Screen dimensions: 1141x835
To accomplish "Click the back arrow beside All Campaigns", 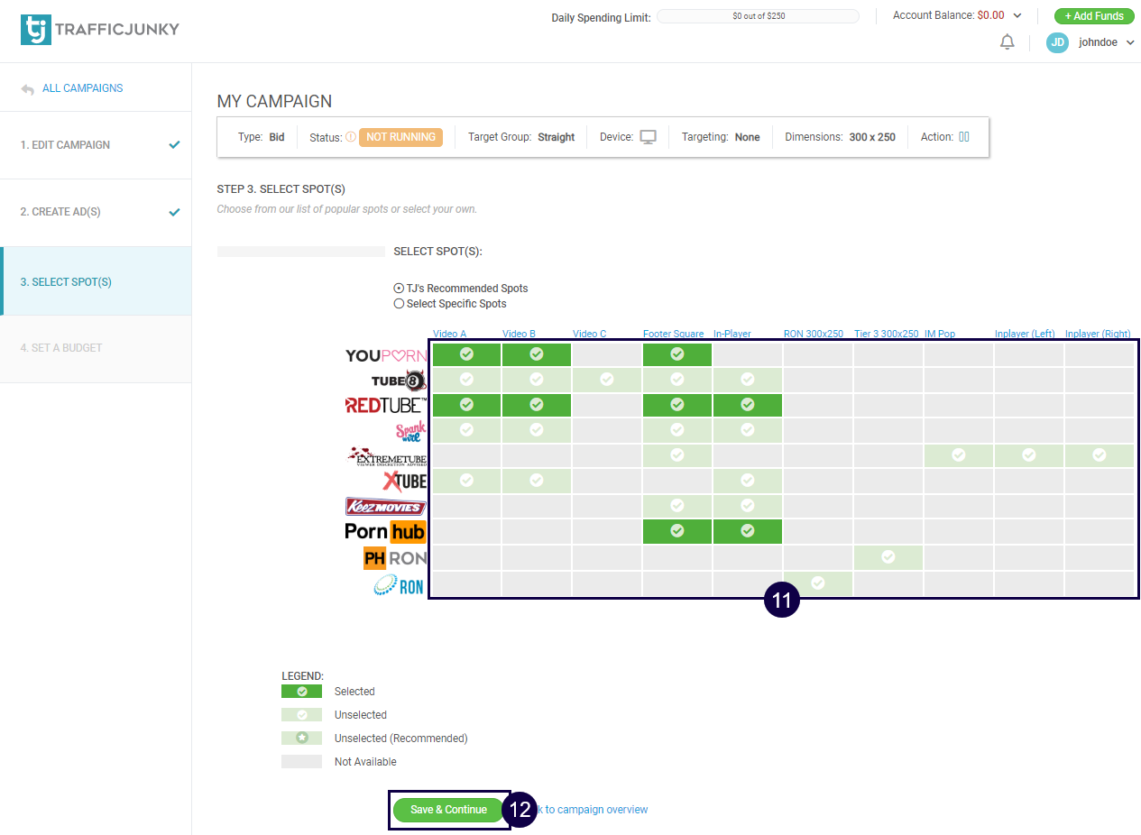I will click(28, 89).
